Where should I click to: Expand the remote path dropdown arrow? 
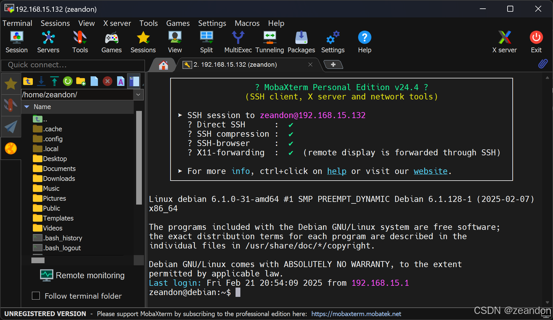click(138, 94)
